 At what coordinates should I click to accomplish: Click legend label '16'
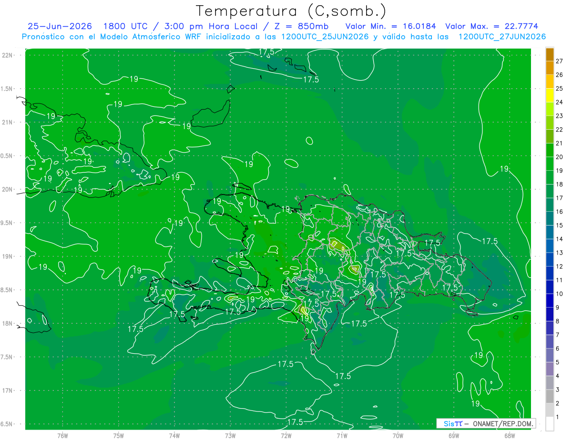[560, 212]
